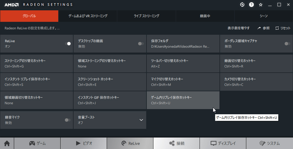
Task: Switch to ライブ ストリーミング tab
Action: [x=146, y=16]
